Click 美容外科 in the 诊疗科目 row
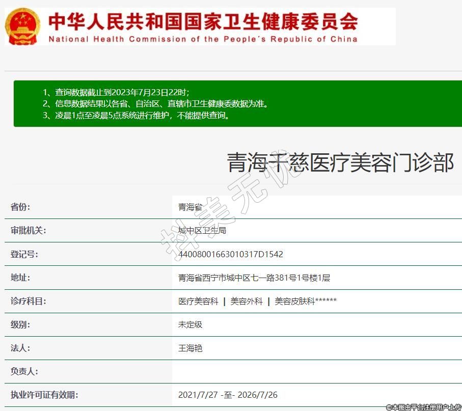The image size is (462, 411). pyautogui.click(x=247, y=301)
